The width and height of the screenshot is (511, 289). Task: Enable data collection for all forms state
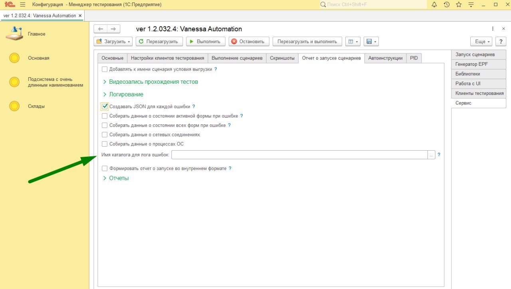105,125
